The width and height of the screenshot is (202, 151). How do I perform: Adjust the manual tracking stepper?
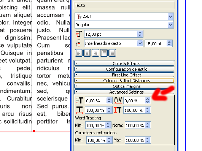coord(147,100)
